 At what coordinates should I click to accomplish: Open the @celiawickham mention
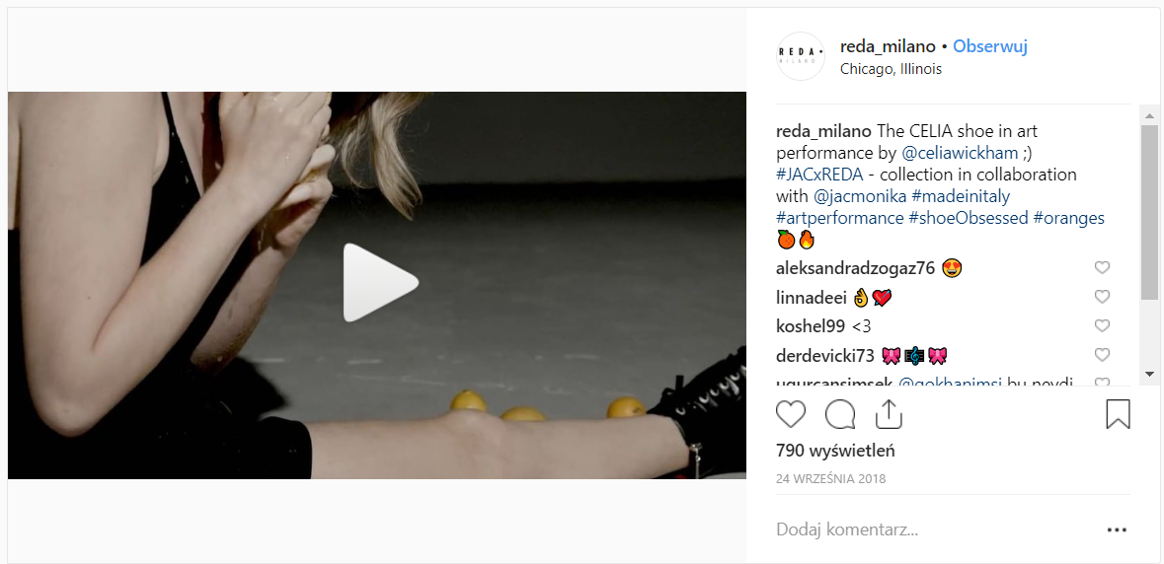[x=951, y=154]
